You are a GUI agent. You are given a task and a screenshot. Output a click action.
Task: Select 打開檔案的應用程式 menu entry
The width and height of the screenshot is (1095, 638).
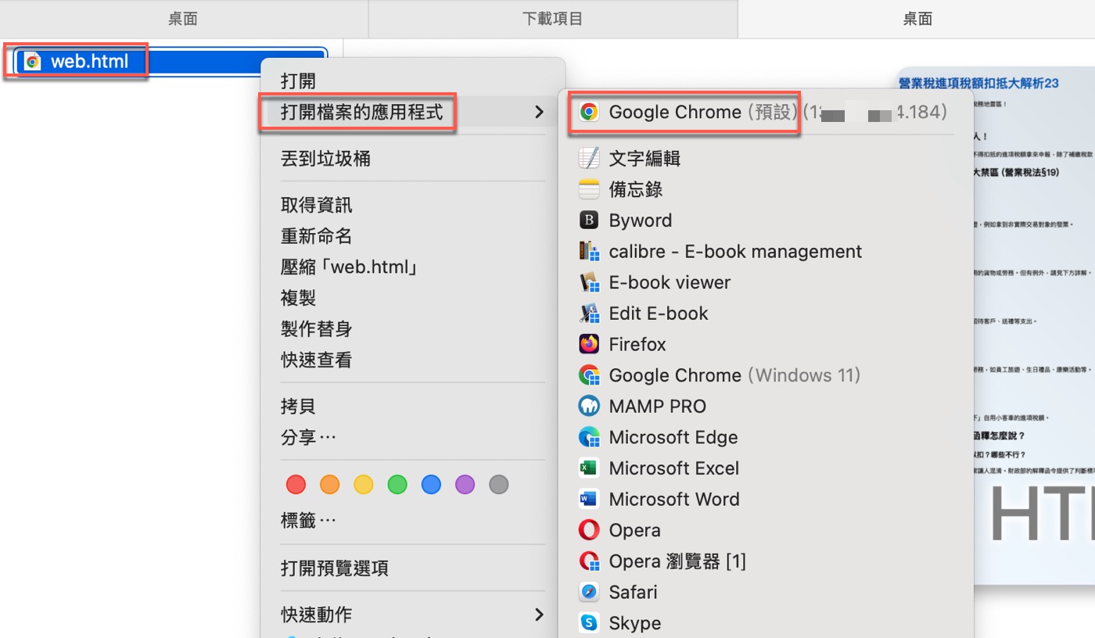[362, 112]
